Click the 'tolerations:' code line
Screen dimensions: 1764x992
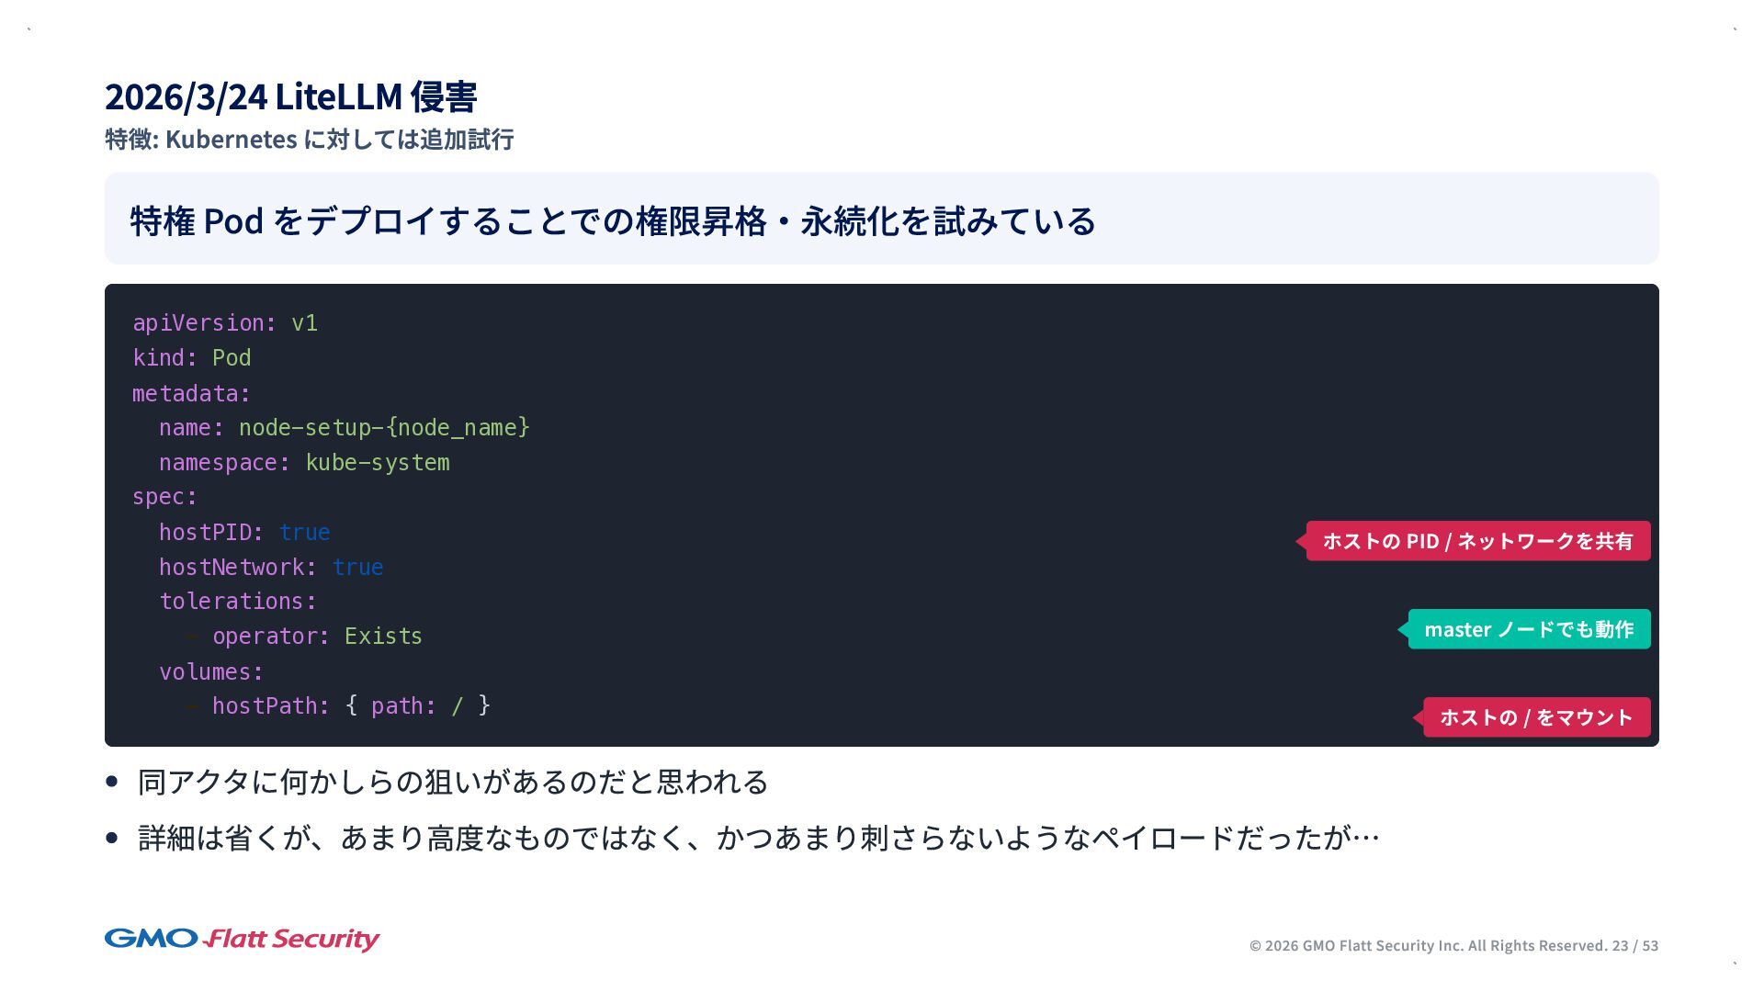coord(238,602)
